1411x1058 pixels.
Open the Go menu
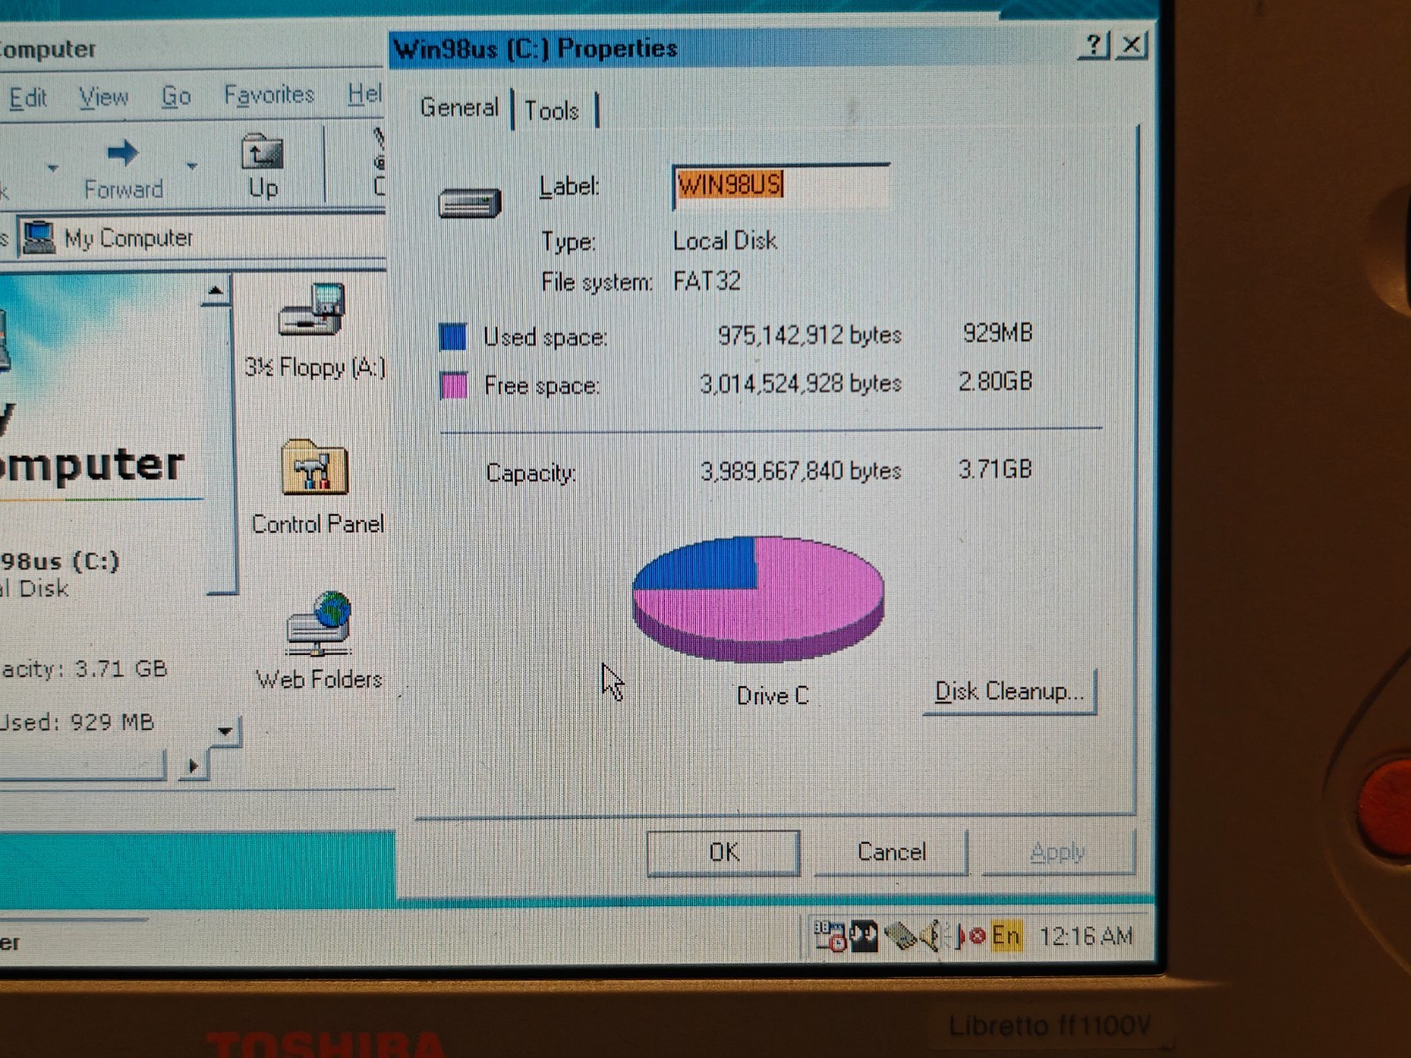coord(176,96)
